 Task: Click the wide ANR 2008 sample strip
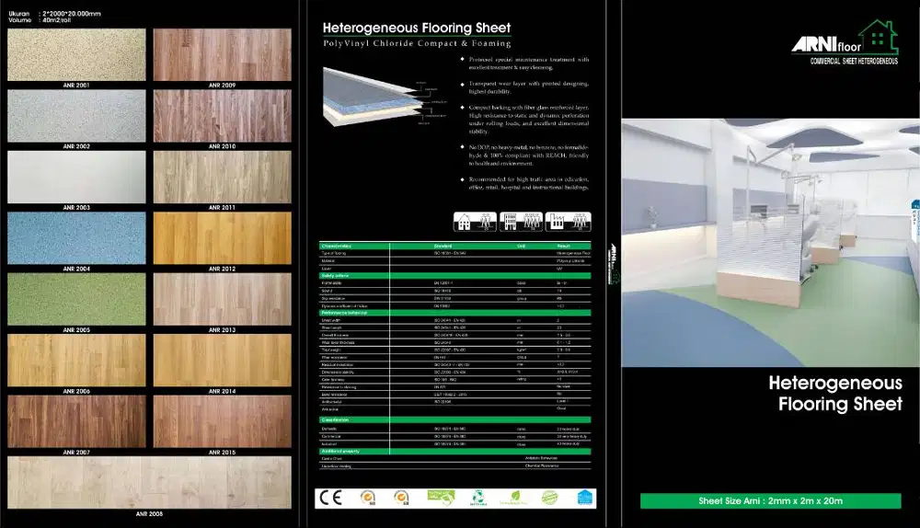pyautogui.click(x=149, y=482)
